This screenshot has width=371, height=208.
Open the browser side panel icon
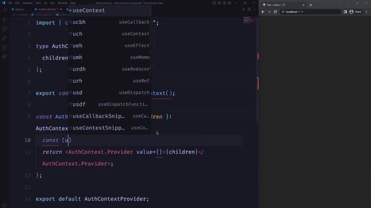tap(345, 12)
